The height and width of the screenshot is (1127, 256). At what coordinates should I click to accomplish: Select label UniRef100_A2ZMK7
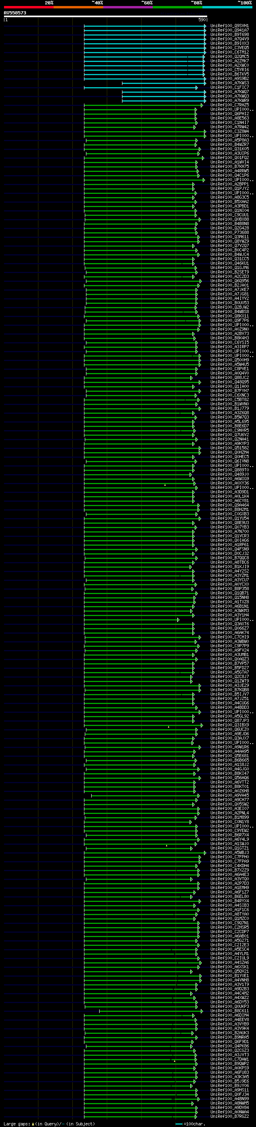click(x=230, y=61)
